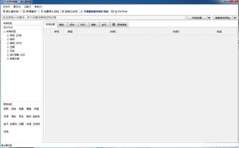The image size is (239, 148).
Task: Click the 创新 common tag
Action: tap(6, 109)
